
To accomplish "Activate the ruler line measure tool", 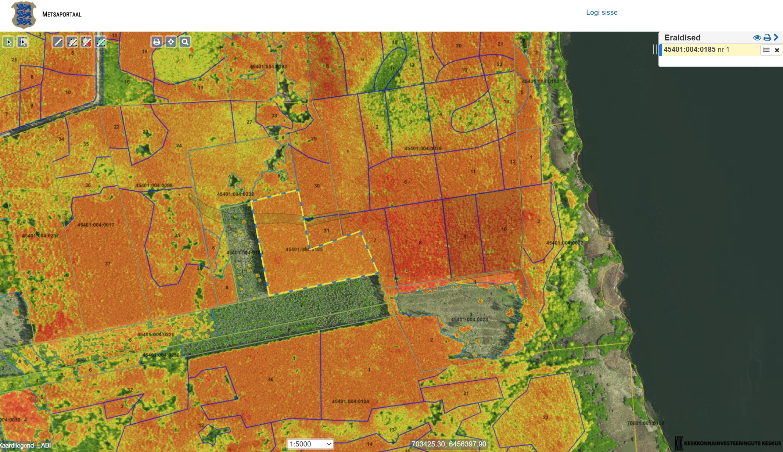I will tap(58, 42).
